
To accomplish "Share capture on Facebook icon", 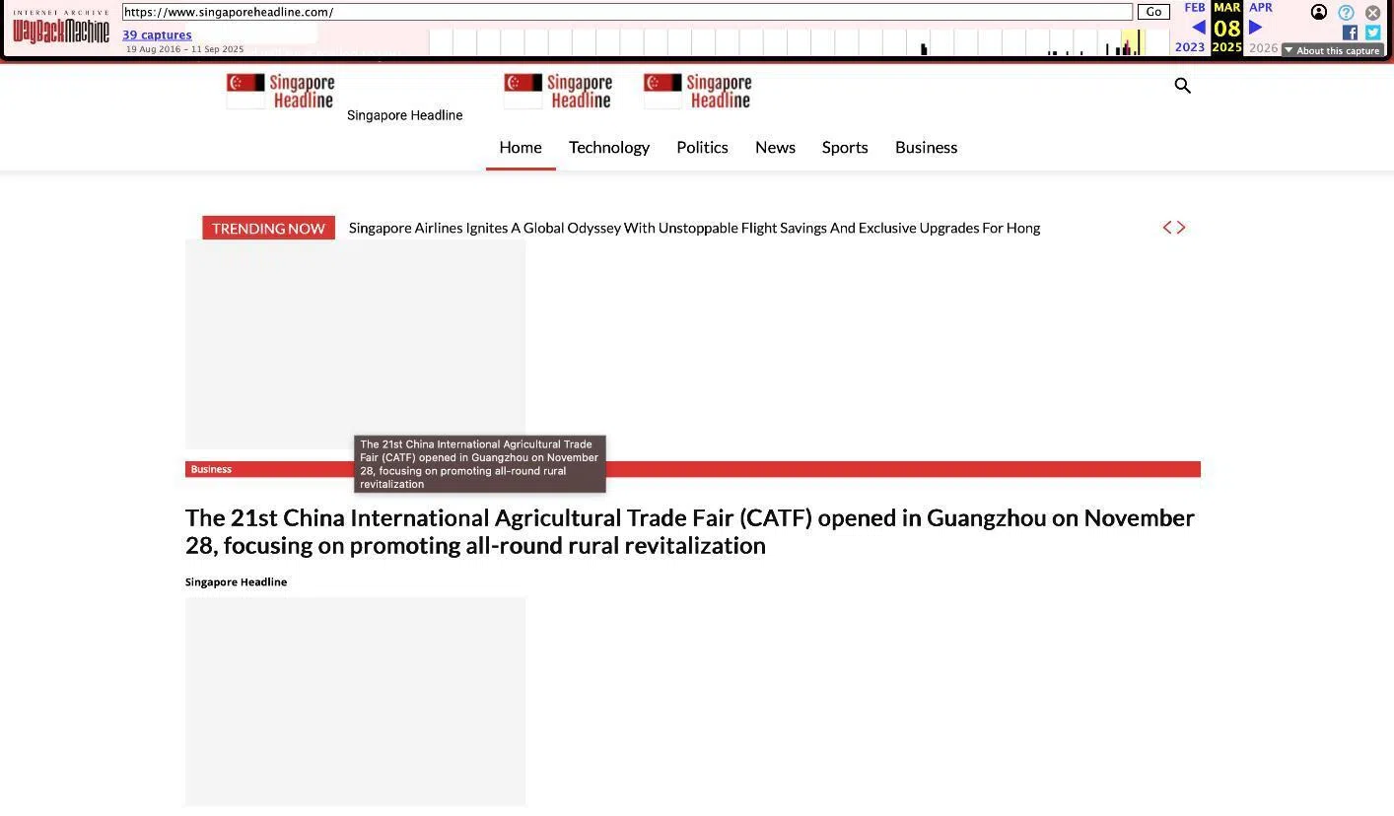I will 1350,33.
